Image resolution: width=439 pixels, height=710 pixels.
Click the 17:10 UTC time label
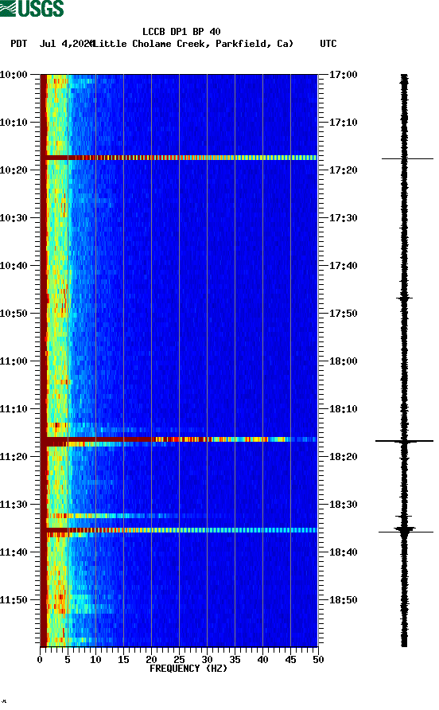pyautogui.click(x=343, y=123)
